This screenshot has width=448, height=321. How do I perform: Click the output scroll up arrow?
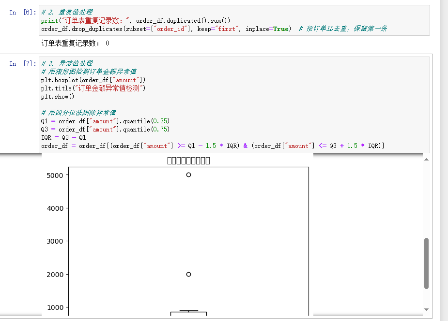pyautogui.click(x=426, y=160)
